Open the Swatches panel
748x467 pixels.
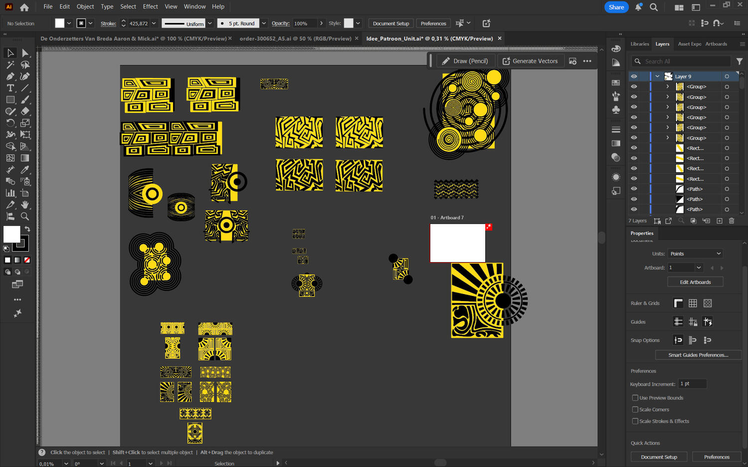[616, 83]
